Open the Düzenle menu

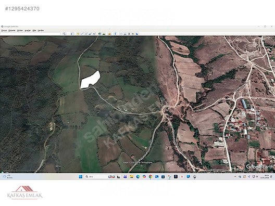tap(12, 31)
